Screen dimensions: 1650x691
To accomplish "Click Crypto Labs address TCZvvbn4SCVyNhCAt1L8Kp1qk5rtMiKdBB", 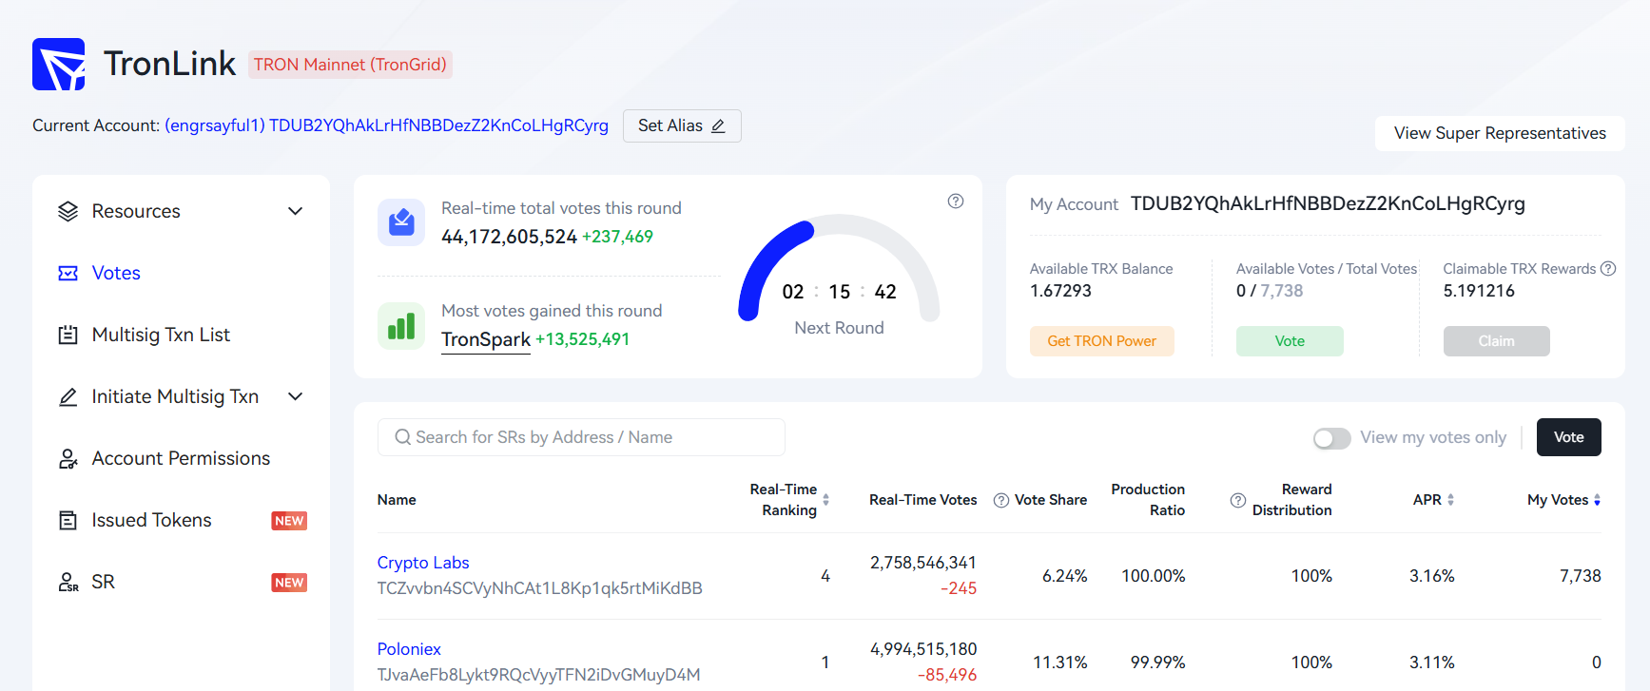I will (540, 588).
